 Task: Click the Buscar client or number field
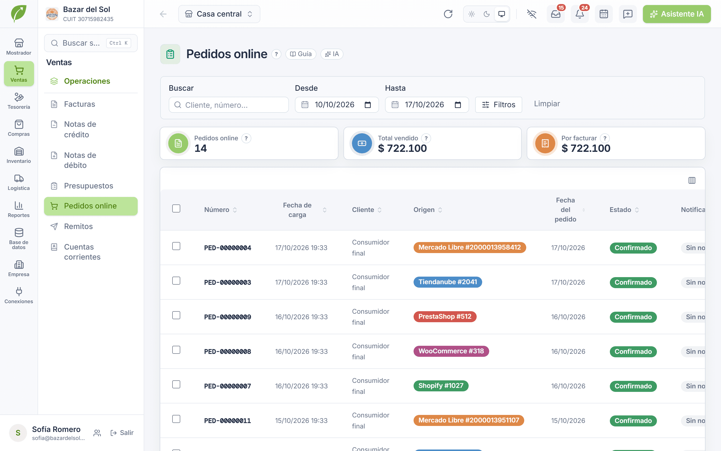click(229, 105)
